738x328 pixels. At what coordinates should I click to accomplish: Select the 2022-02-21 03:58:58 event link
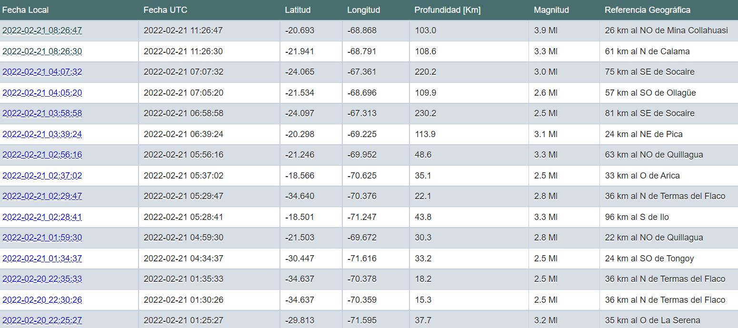pyautogui.click(x=42, y=113)
